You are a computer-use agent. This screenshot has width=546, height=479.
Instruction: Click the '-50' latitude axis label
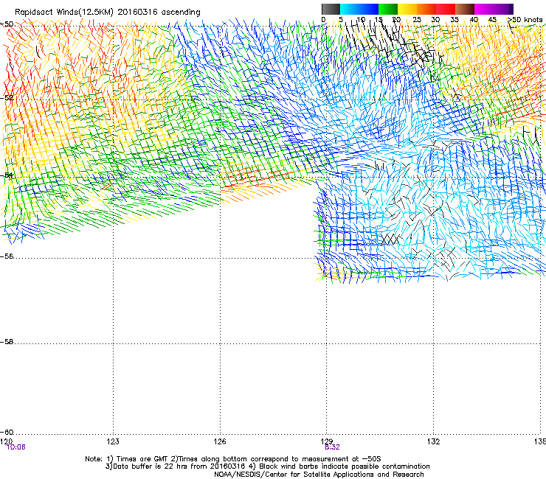[x=7, y=24]
